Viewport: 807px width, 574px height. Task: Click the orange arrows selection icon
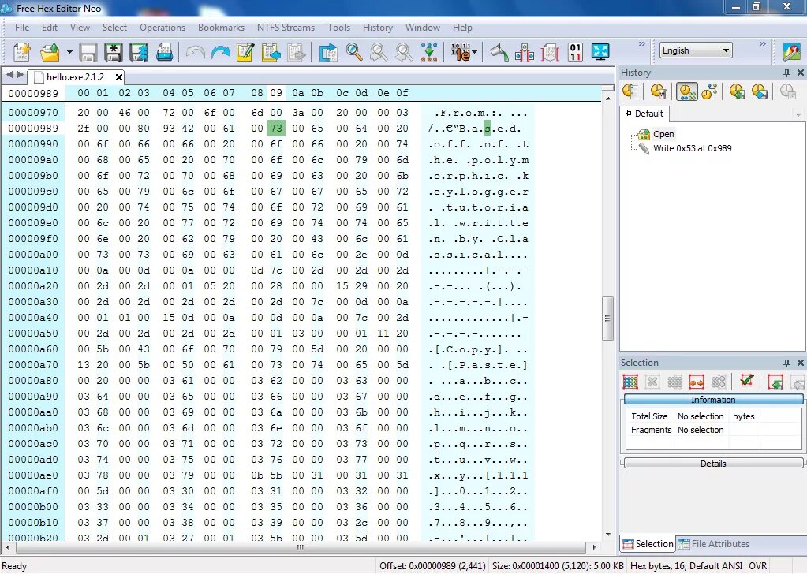(697, 382)
